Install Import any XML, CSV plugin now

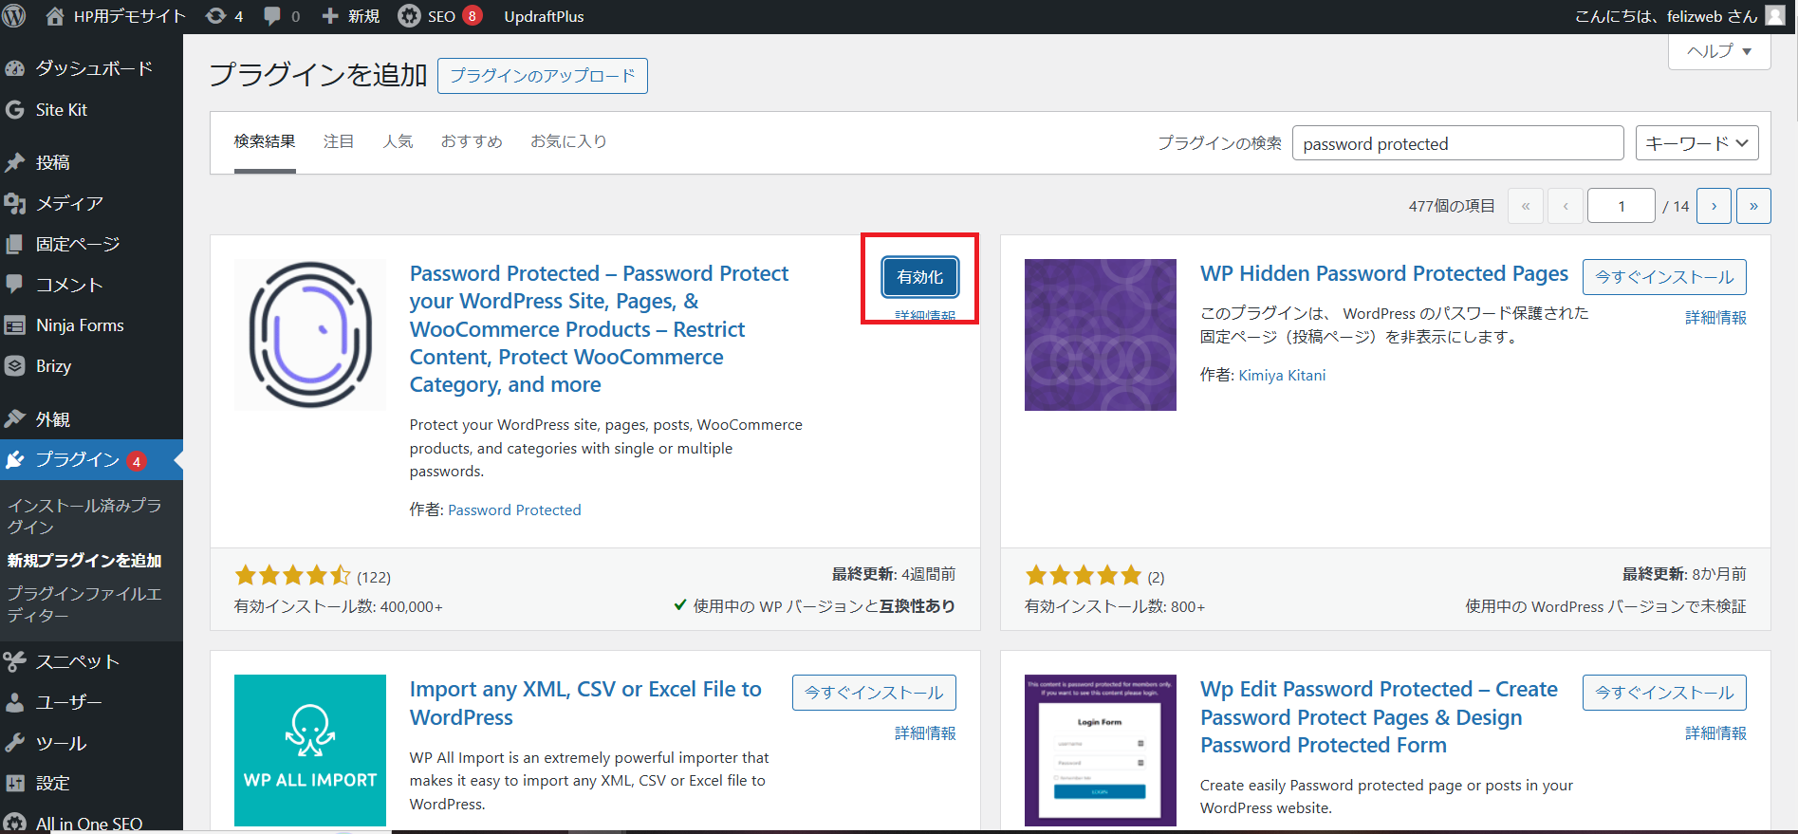(x=874, y=693)
